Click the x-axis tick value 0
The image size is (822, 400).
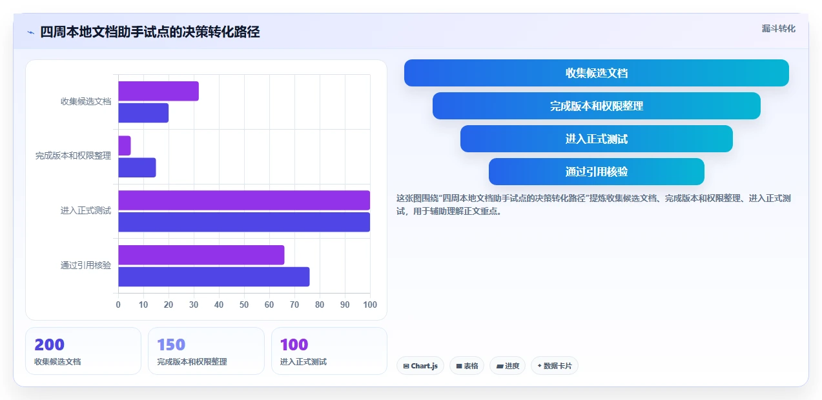click(118, 305)
